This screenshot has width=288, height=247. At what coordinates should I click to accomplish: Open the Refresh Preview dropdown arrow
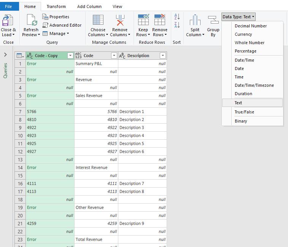coord(39,35)
